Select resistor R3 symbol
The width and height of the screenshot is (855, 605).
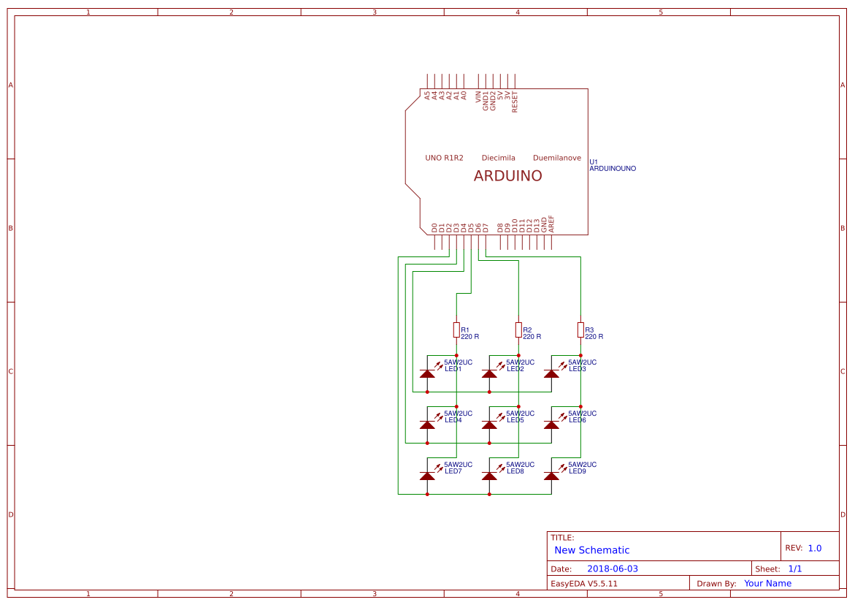point(580,330)
